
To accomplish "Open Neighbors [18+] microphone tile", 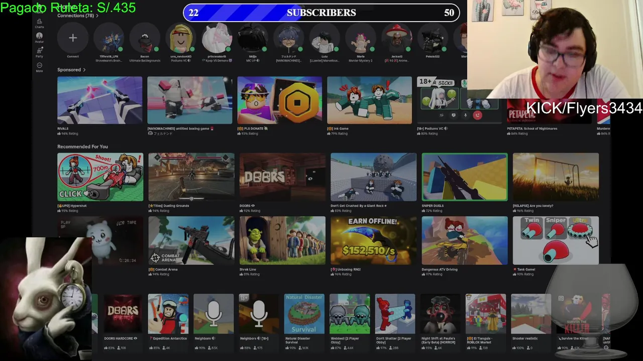I will point(259,314).
